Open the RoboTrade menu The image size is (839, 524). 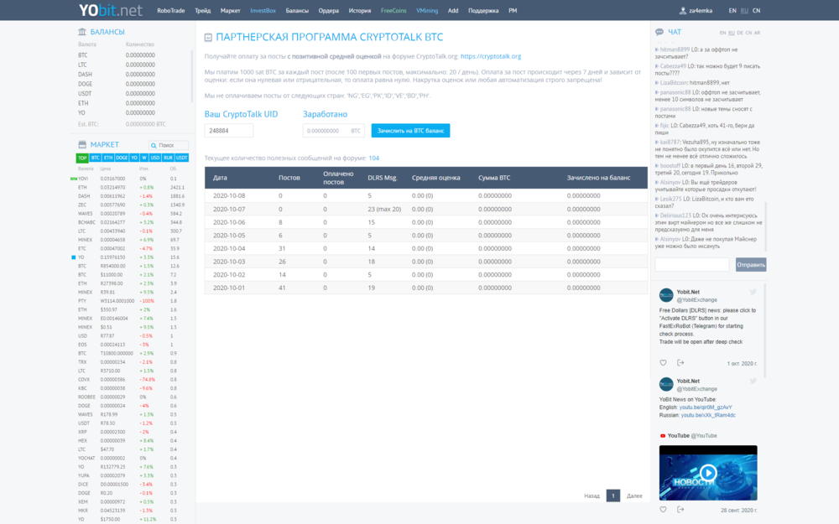coord(170,11)
